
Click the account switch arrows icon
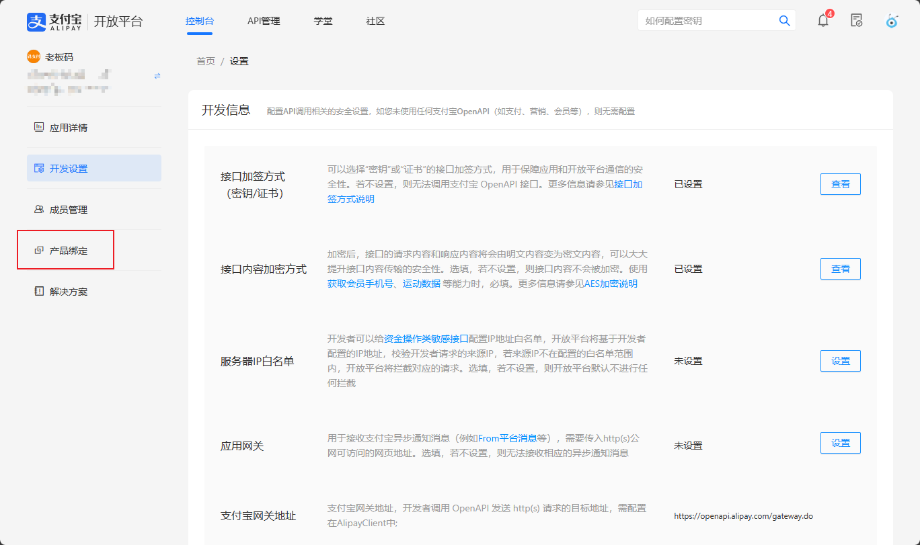pos(157,76)
